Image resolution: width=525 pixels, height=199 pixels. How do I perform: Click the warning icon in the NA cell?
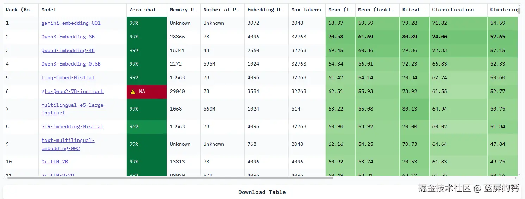pos(133,92)
